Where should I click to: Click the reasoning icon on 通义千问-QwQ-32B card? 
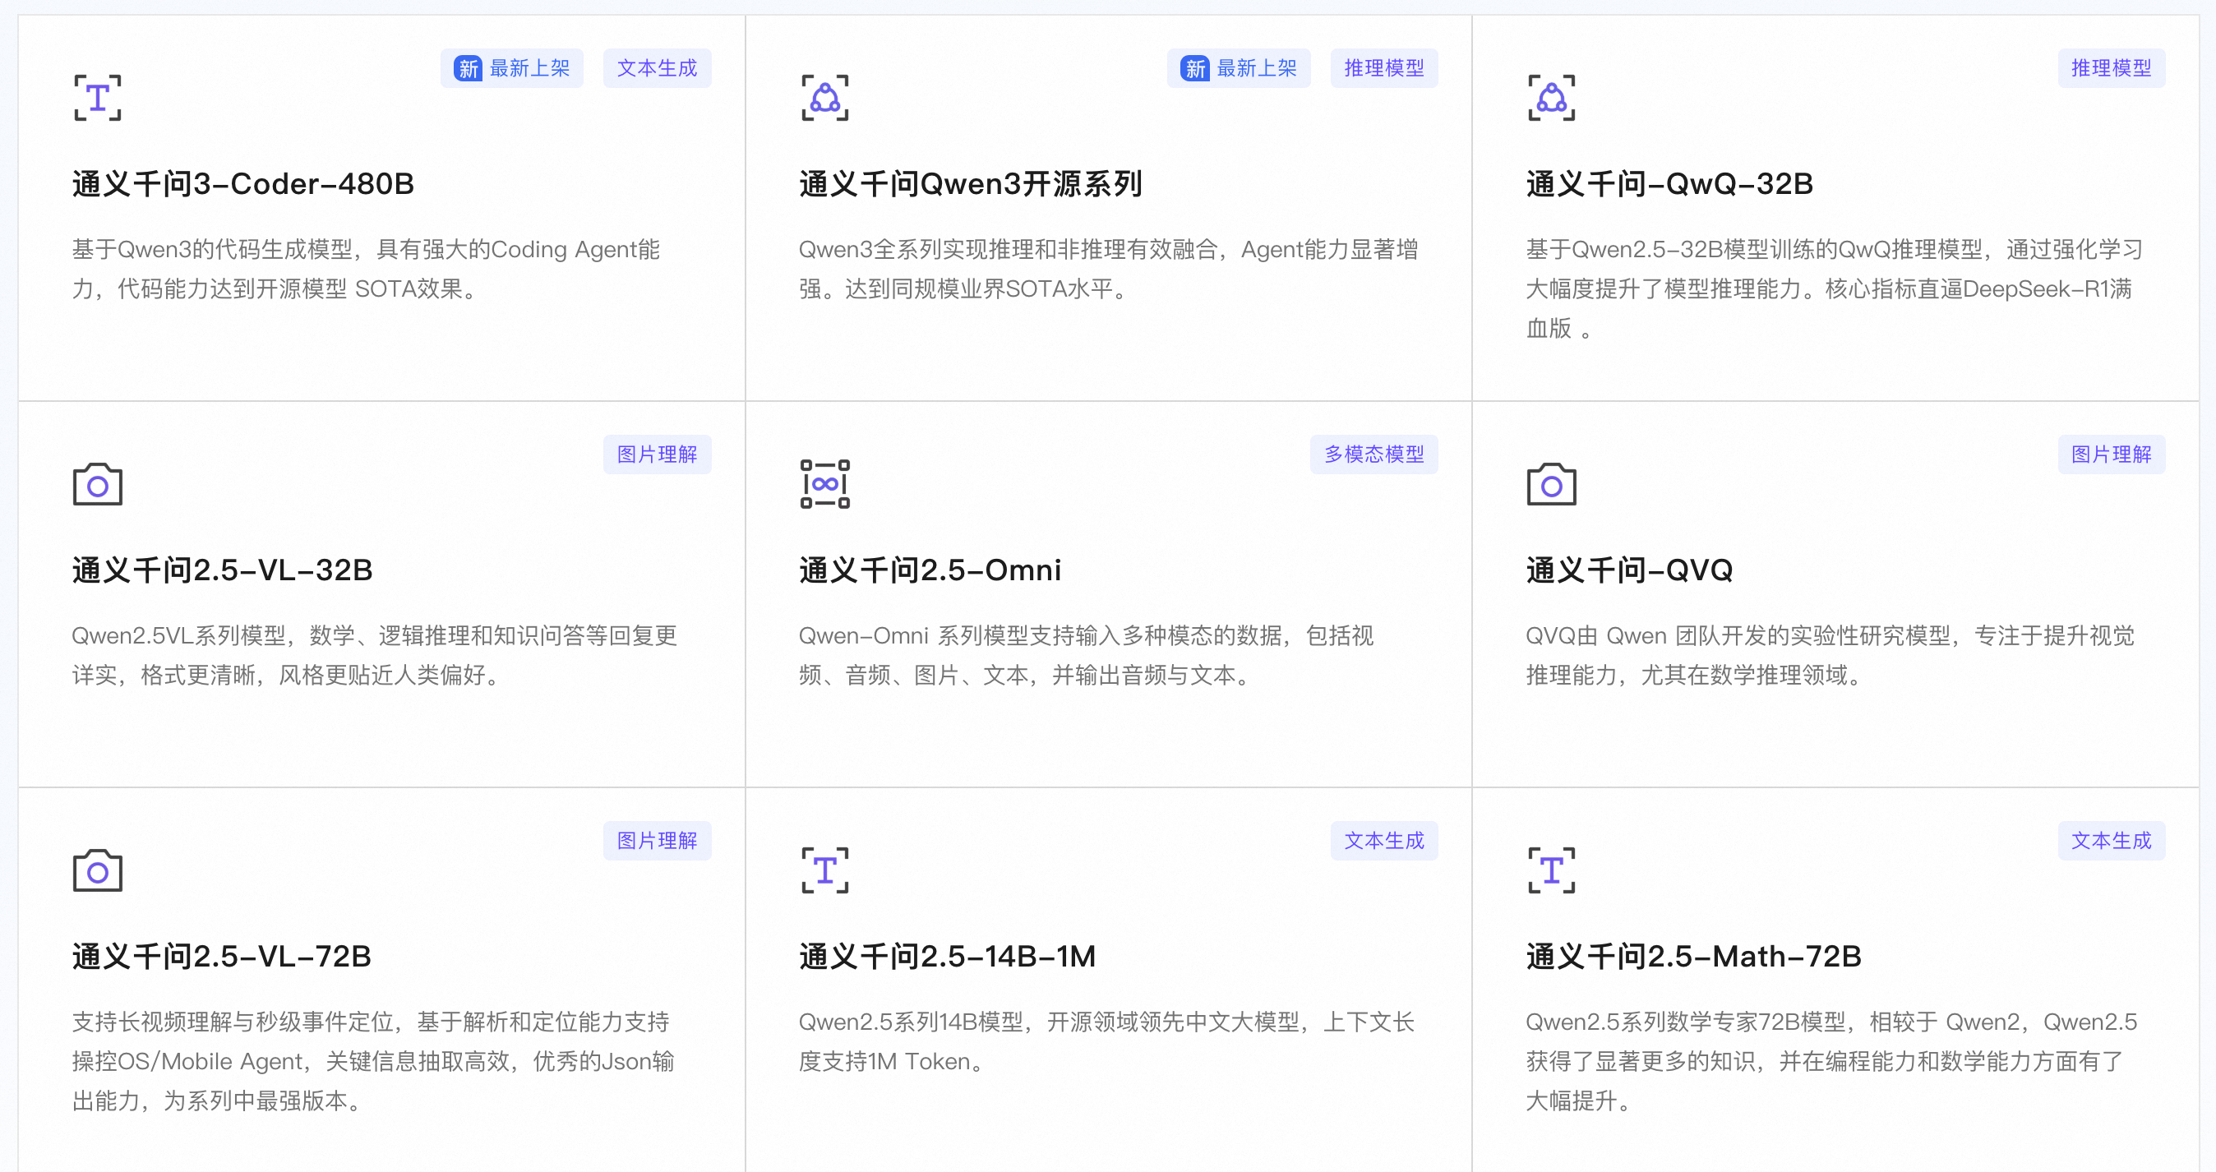[x=1551, y=97]
